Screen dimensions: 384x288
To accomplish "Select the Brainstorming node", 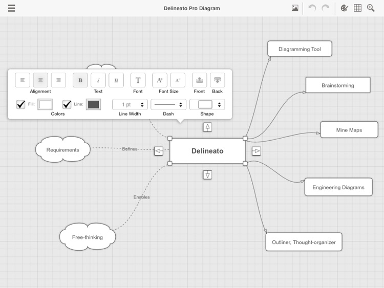I will click(338, 85).
